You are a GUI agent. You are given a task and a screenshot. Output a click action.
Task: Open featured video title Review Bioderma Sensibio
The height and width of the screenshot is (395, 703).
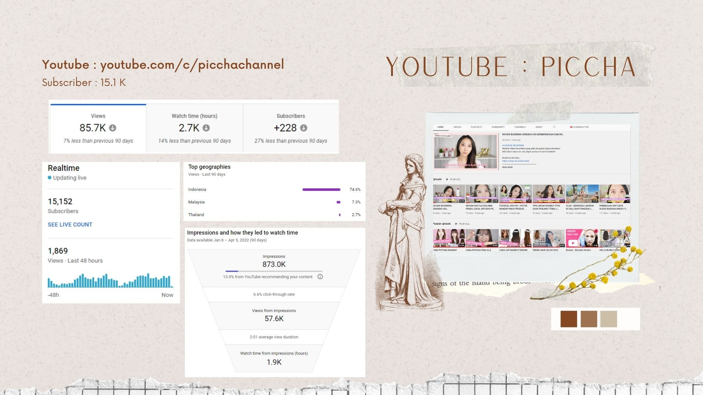533,135
